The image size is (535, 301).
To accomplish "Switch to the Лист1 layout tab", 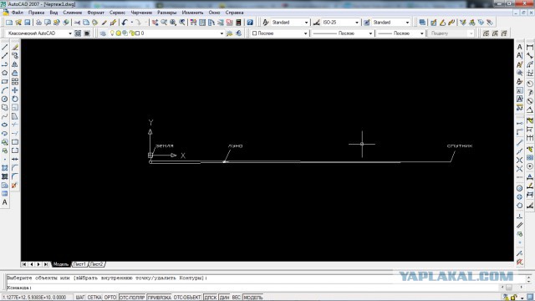I will point(79,264).
